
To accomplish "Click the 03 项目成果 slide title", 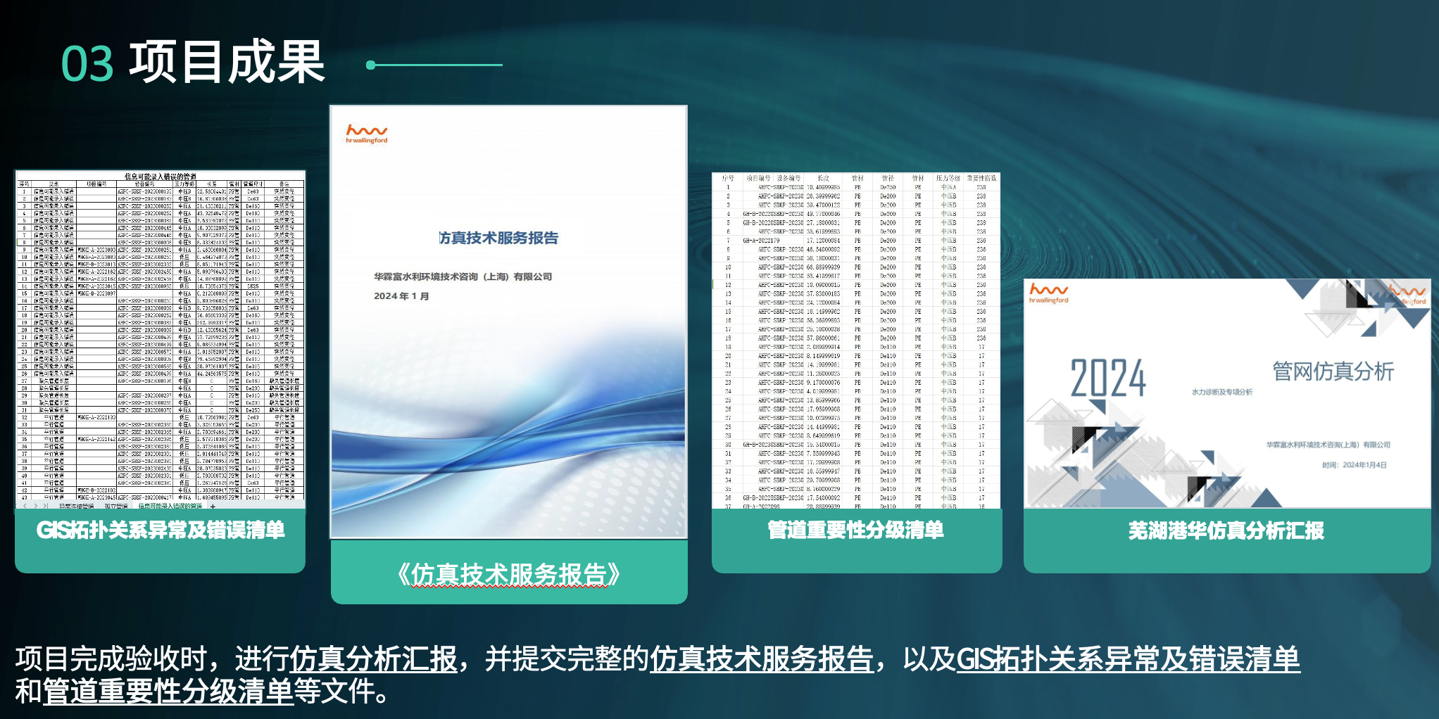I will pos(194,63).
